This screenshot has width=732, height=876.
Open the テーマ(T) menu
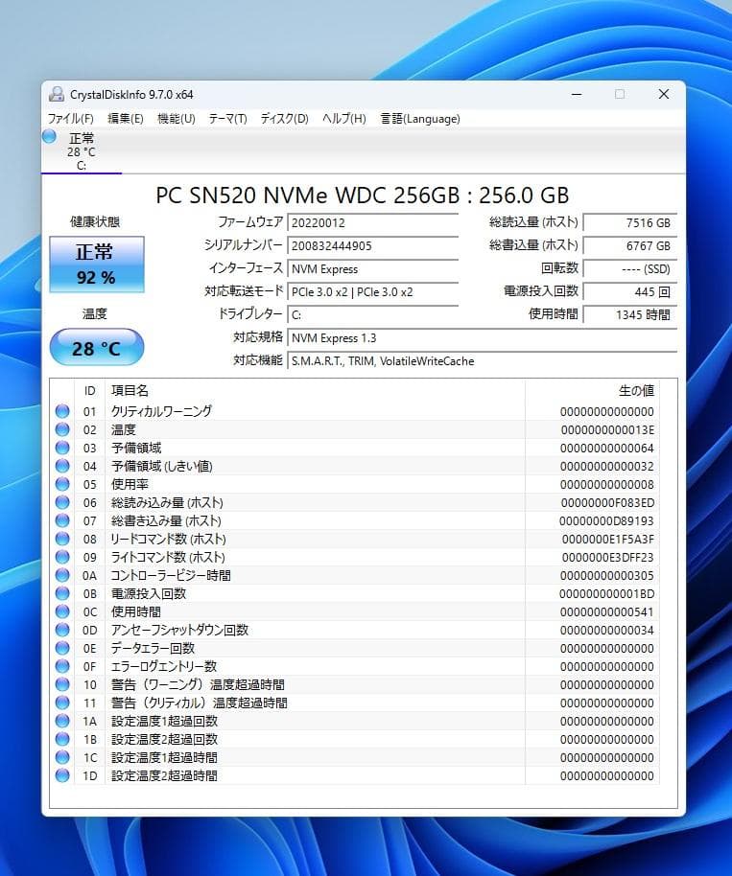point(227,119)
